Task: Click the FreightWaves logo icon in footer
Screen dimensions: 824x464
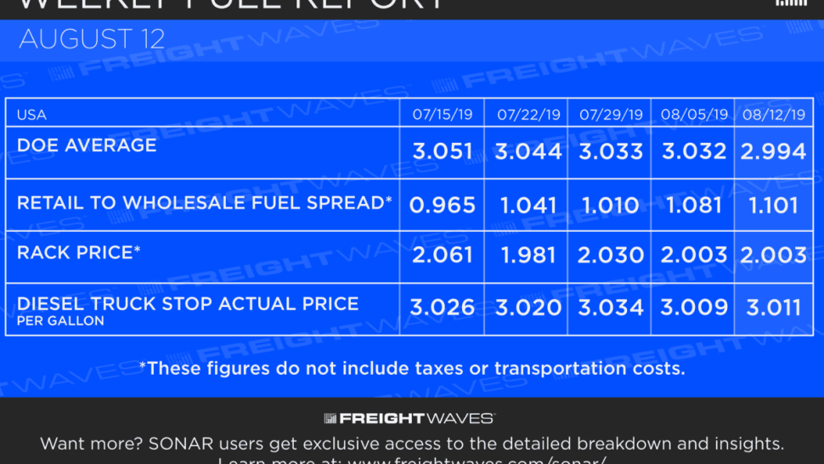Action: [330, 418]
